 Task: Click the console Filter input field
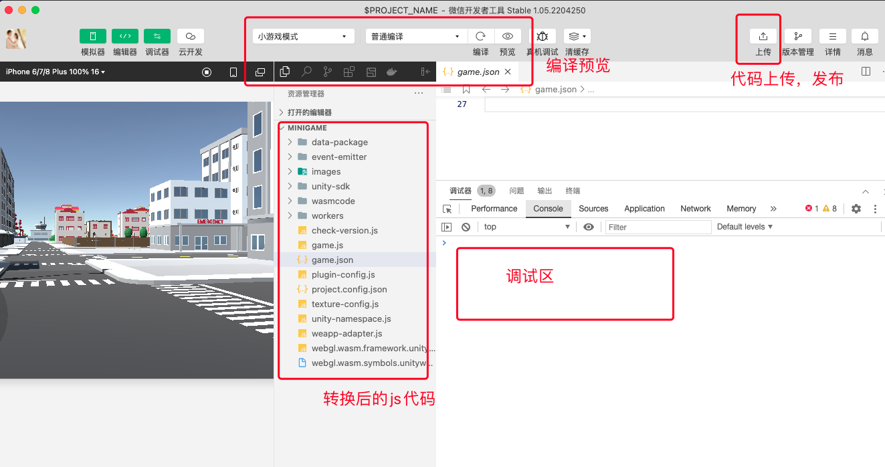click(x=658, y=227)
